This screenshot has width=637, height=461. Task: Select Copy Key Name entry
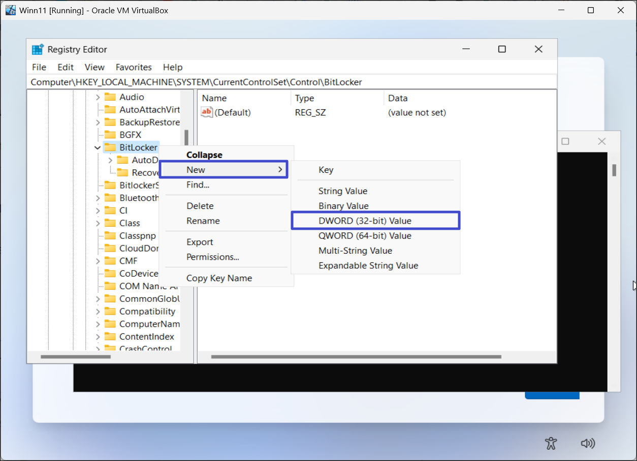point(219,278)
